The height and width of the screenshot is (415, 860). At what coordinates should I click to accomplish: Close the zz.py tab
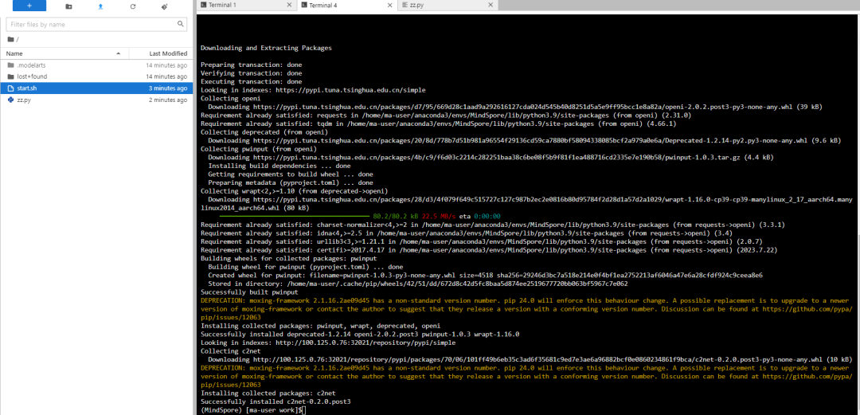491,5
